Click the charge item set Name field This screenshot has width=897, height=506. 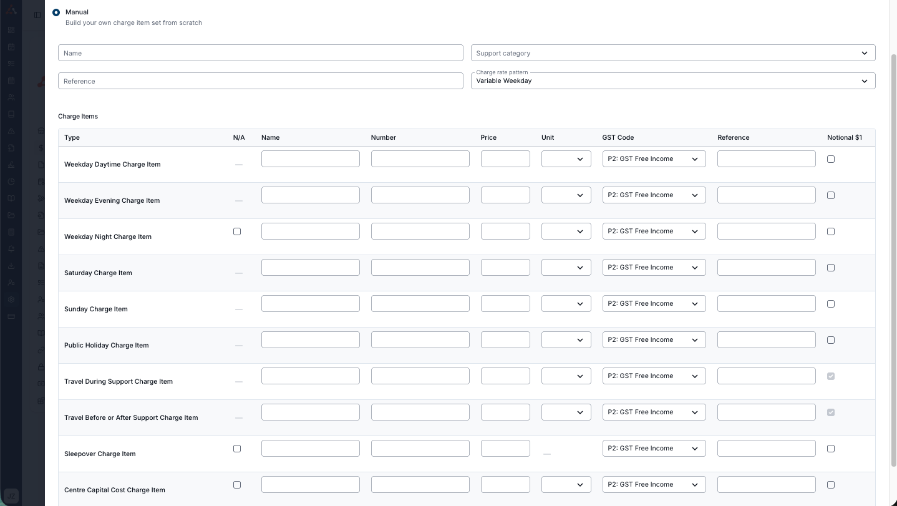(x=260, y=53)
